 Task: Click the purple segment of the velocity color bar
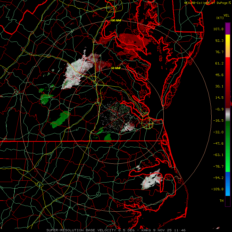228,29
